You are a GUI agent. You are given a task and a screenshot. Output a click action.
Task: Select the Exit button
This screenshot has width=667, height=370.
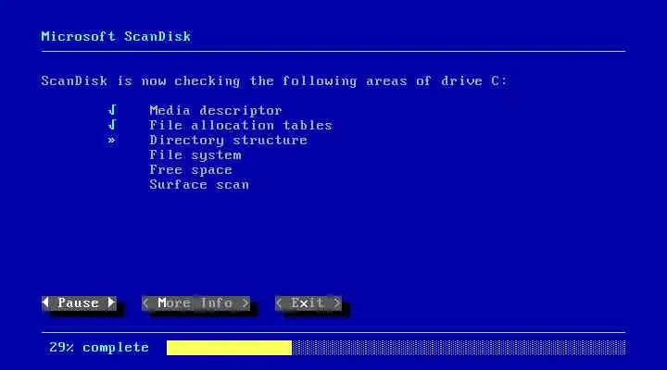click(308, 303)
